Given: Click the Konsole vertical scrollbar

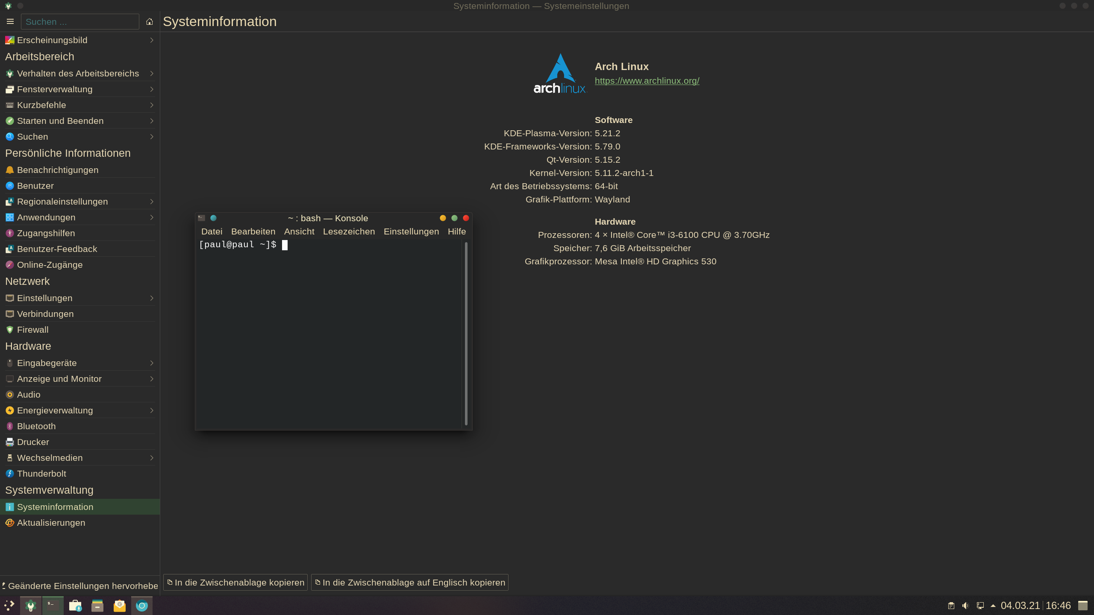Looking at the screenshot, I should click(x=466, y=333).
